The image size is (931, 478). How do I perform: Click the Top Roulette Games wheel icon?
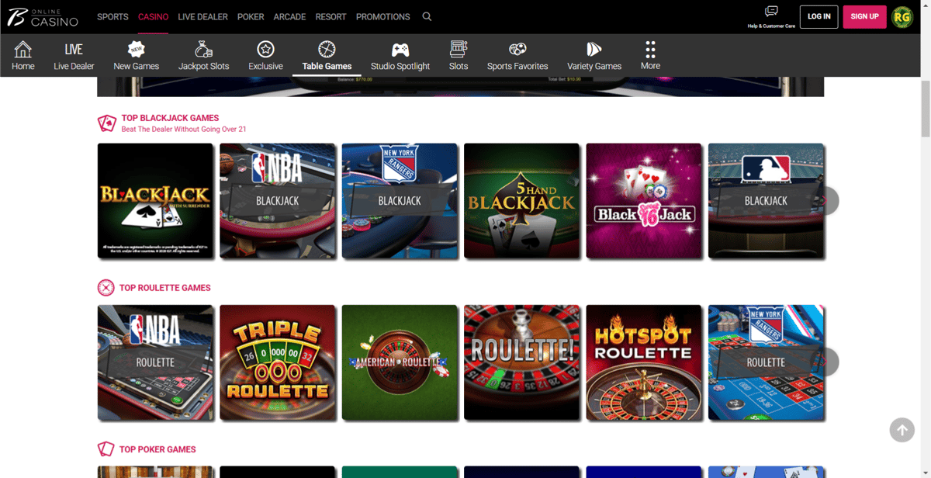click(x=106, y=288)
